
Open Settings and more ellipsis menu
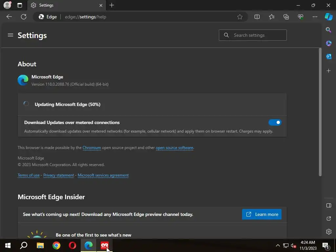pyautogui.click(x=315, y=17)
